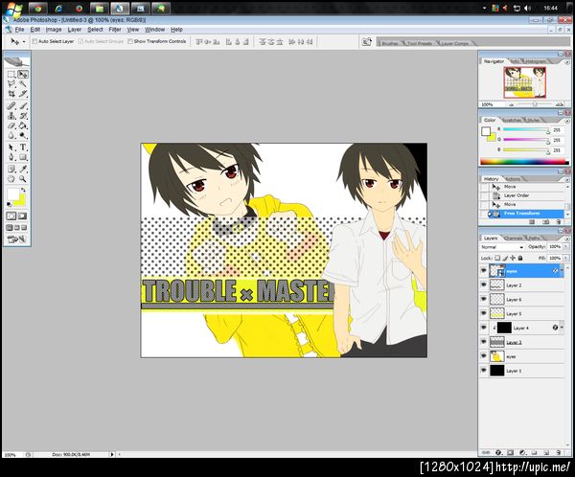
Task: Swap foreground and background colors
Action: 23,190
